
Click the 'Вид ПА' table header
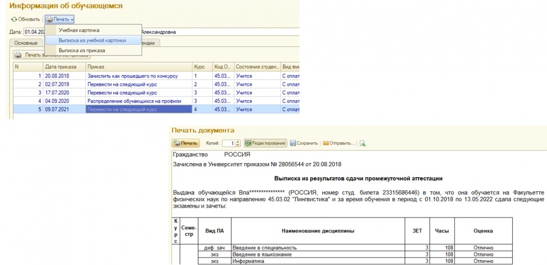(x=214, y=231)
